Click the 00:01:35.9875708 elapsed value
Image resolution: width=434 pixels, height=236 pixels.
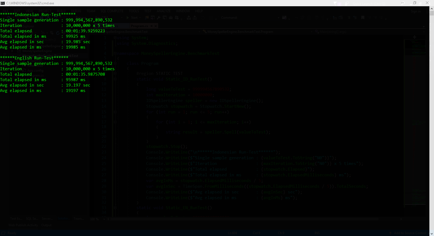click(85, 74)
